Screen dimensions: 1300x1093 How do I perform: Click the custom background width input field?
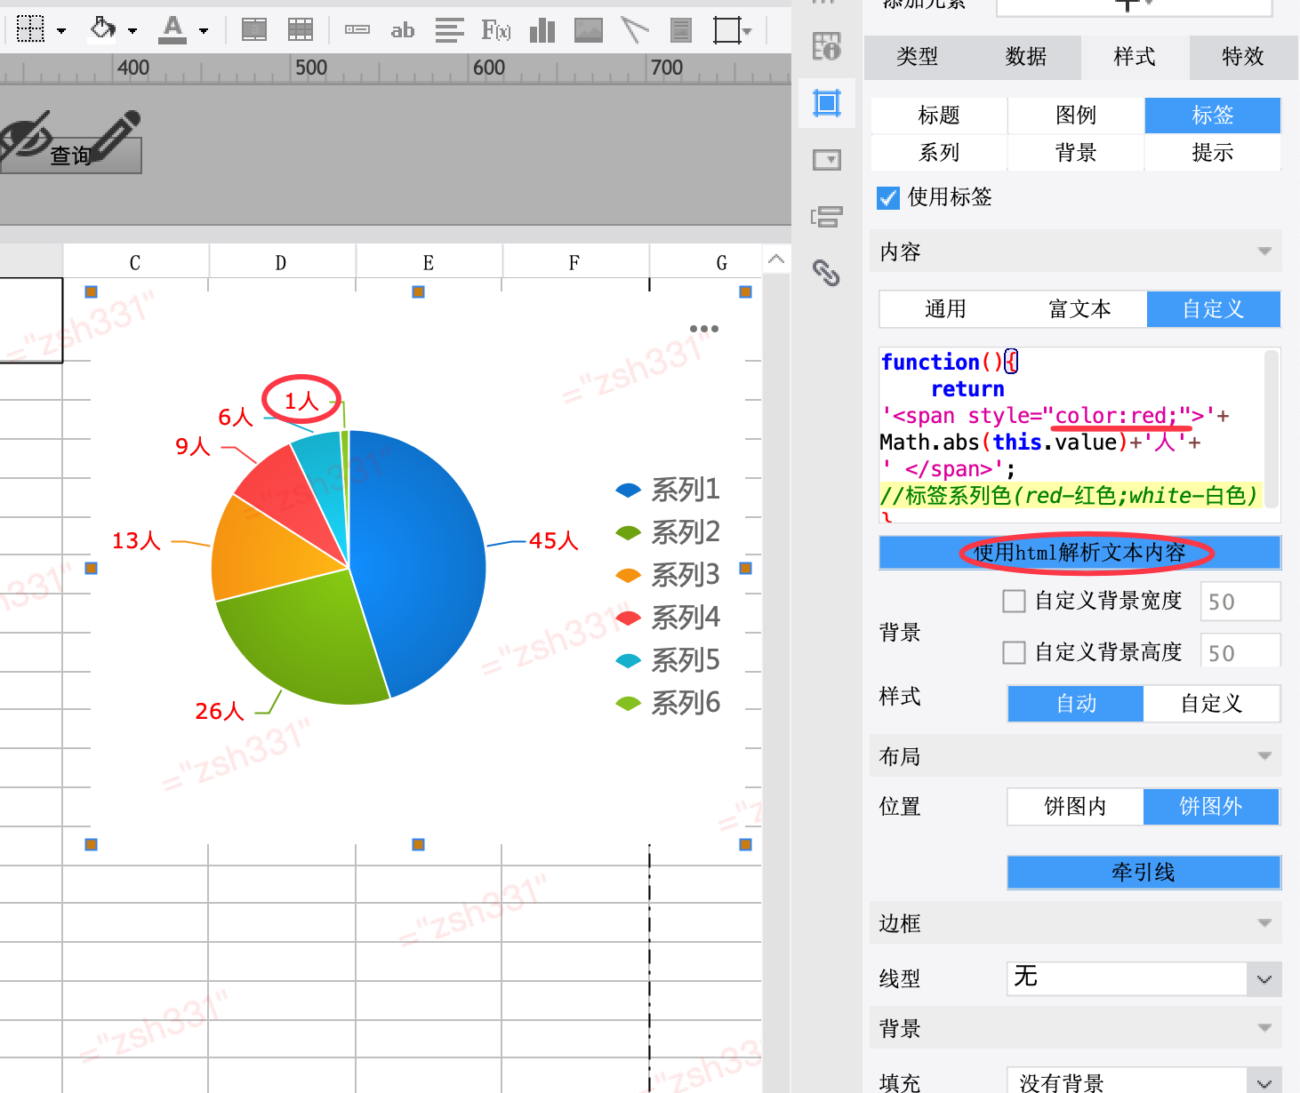pyautogui.click(x=1240, y=602)
